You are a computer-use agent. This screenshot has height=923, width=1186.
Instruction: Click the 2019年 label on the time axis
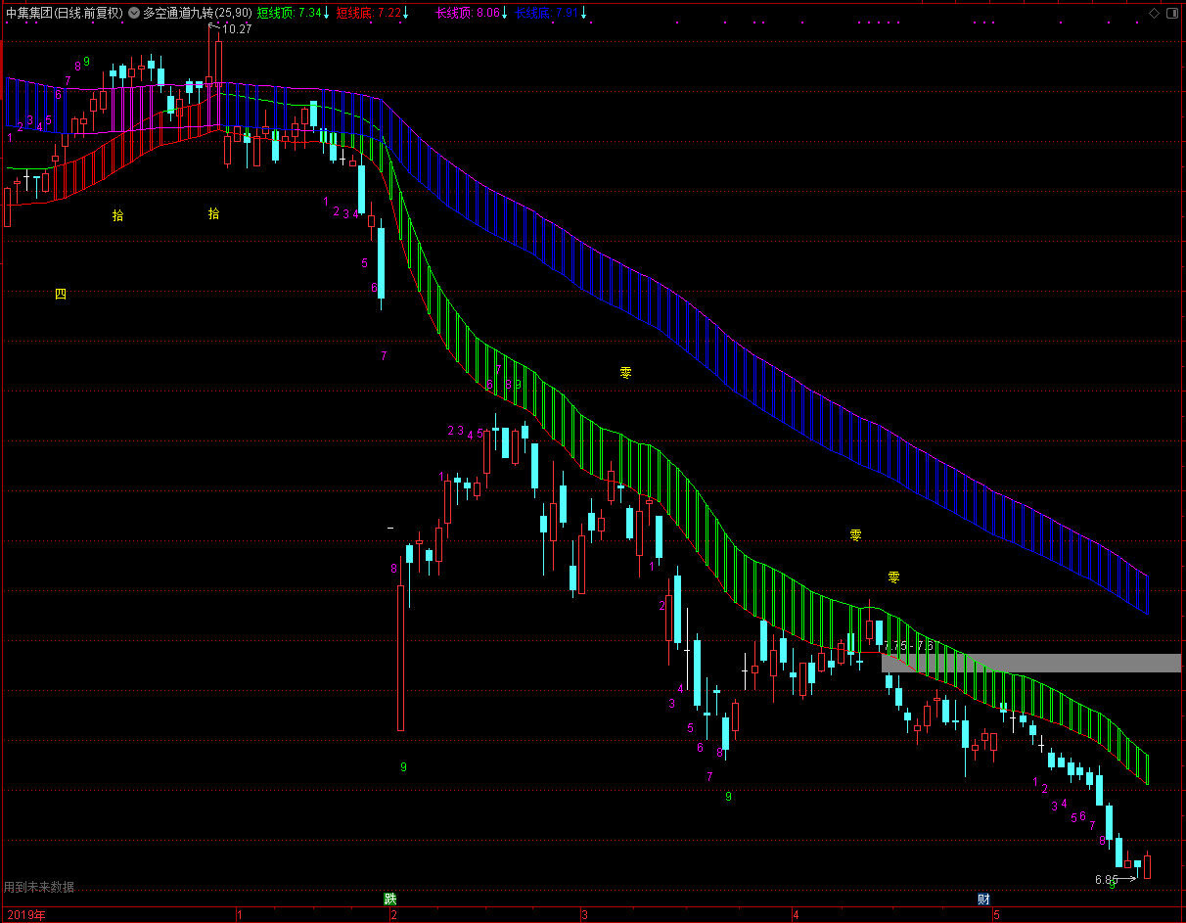click(x=26, y=915)
